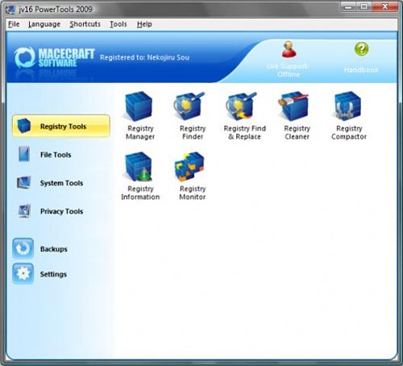Open the Language menu

[x=44, y=24]
